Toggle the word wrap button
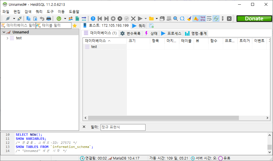Image resolution: width=273 pixels, height=161 pixels. 209,19
